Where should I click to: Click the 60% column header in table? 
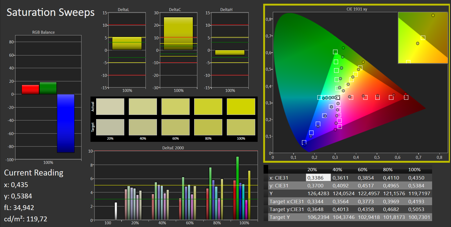(x=363, y=170)
